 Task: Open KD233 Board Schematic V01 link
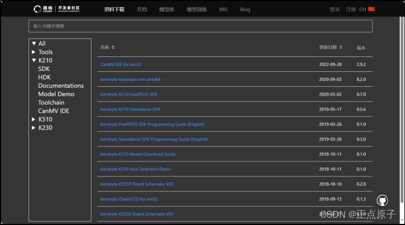click(137, 214)
